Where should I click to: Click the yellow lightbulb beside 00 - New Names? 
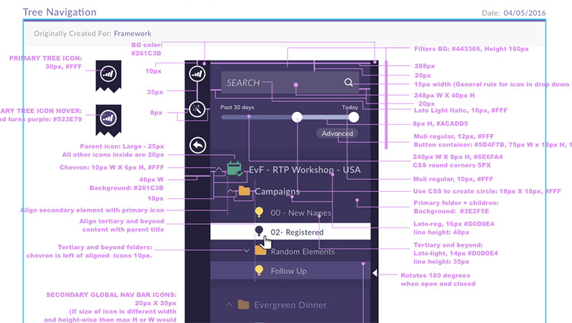pos(260,212)
